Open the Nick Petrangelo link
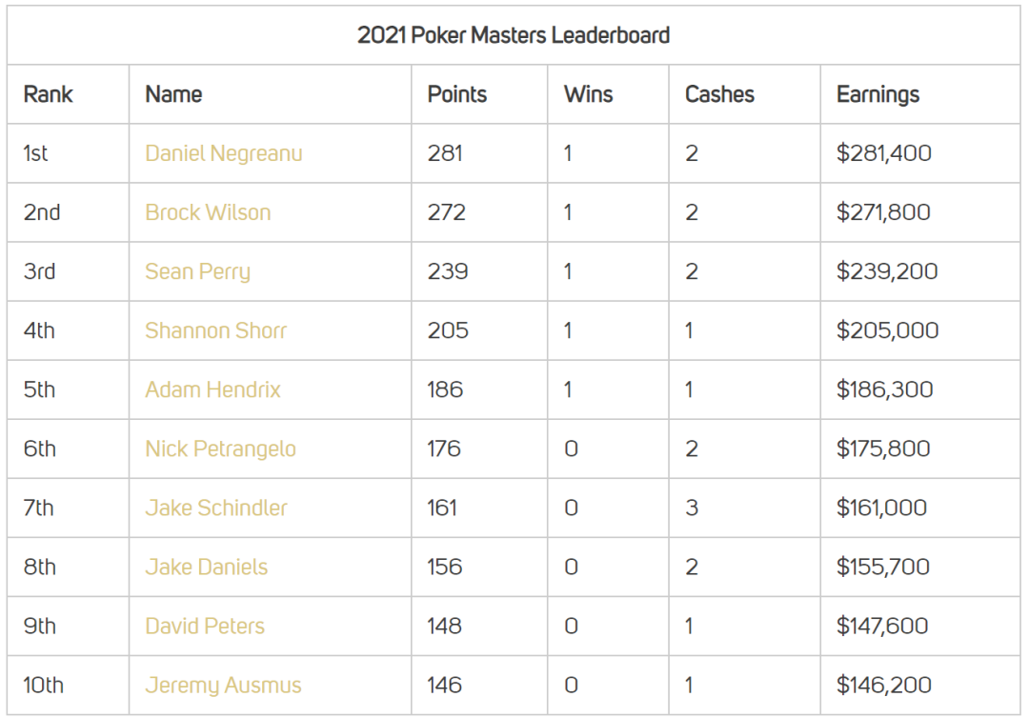1029x717 pixels. [x=220, y=448]
